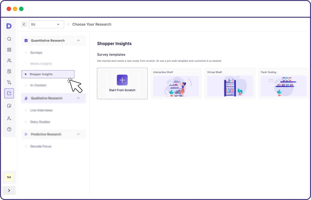Viewport: 311px width, 200px height.
Task: Collapse the Qualitative Research section chevron
Action: click(78, 98)
